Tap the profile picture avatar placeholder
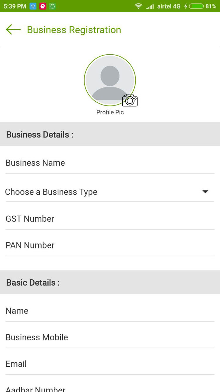220x392 pixels. point(110,79)
